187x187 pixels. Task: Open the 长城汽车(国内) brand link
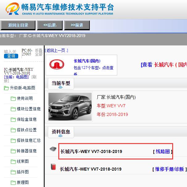(87, 61)
